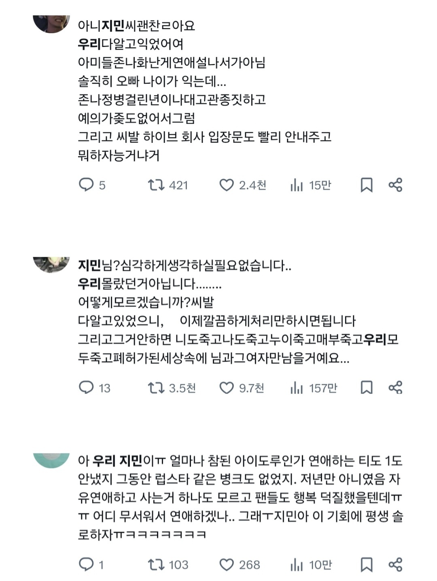437x581 pixels.
Task: Retweet the post with 103 retweets
Action: (x=156, y=564)
